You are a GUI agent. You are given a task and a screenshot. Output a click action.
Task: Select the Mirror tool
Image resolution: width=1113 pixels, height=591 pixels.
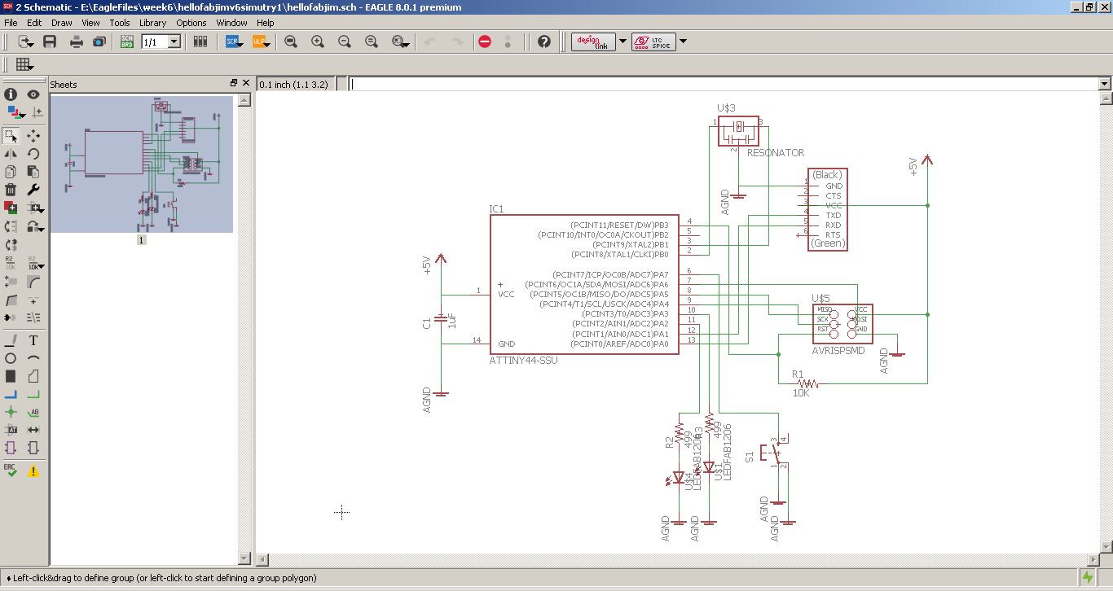pos(11,154)
